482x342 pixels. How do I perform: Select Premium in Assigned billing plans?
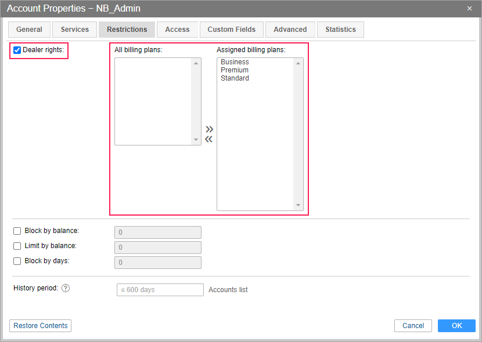click(235, 70)
